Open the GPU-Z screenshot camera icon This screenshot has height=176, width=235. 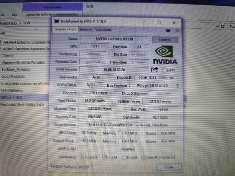click(x=168, y=31)
